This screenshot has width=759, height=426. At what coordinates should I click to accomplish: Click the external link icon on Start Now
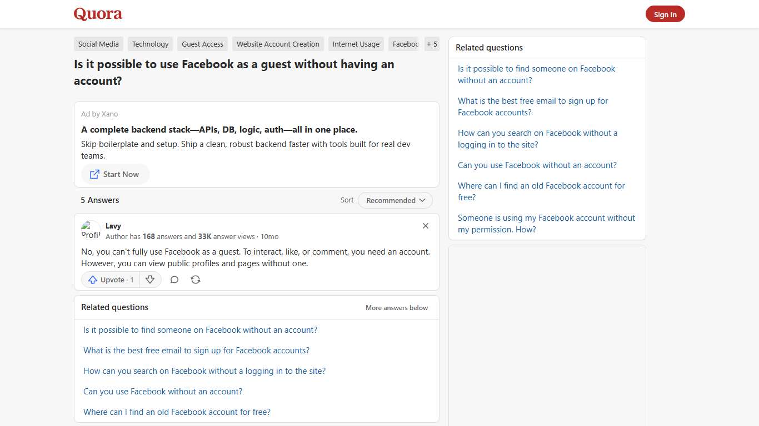tap(93, 174)
